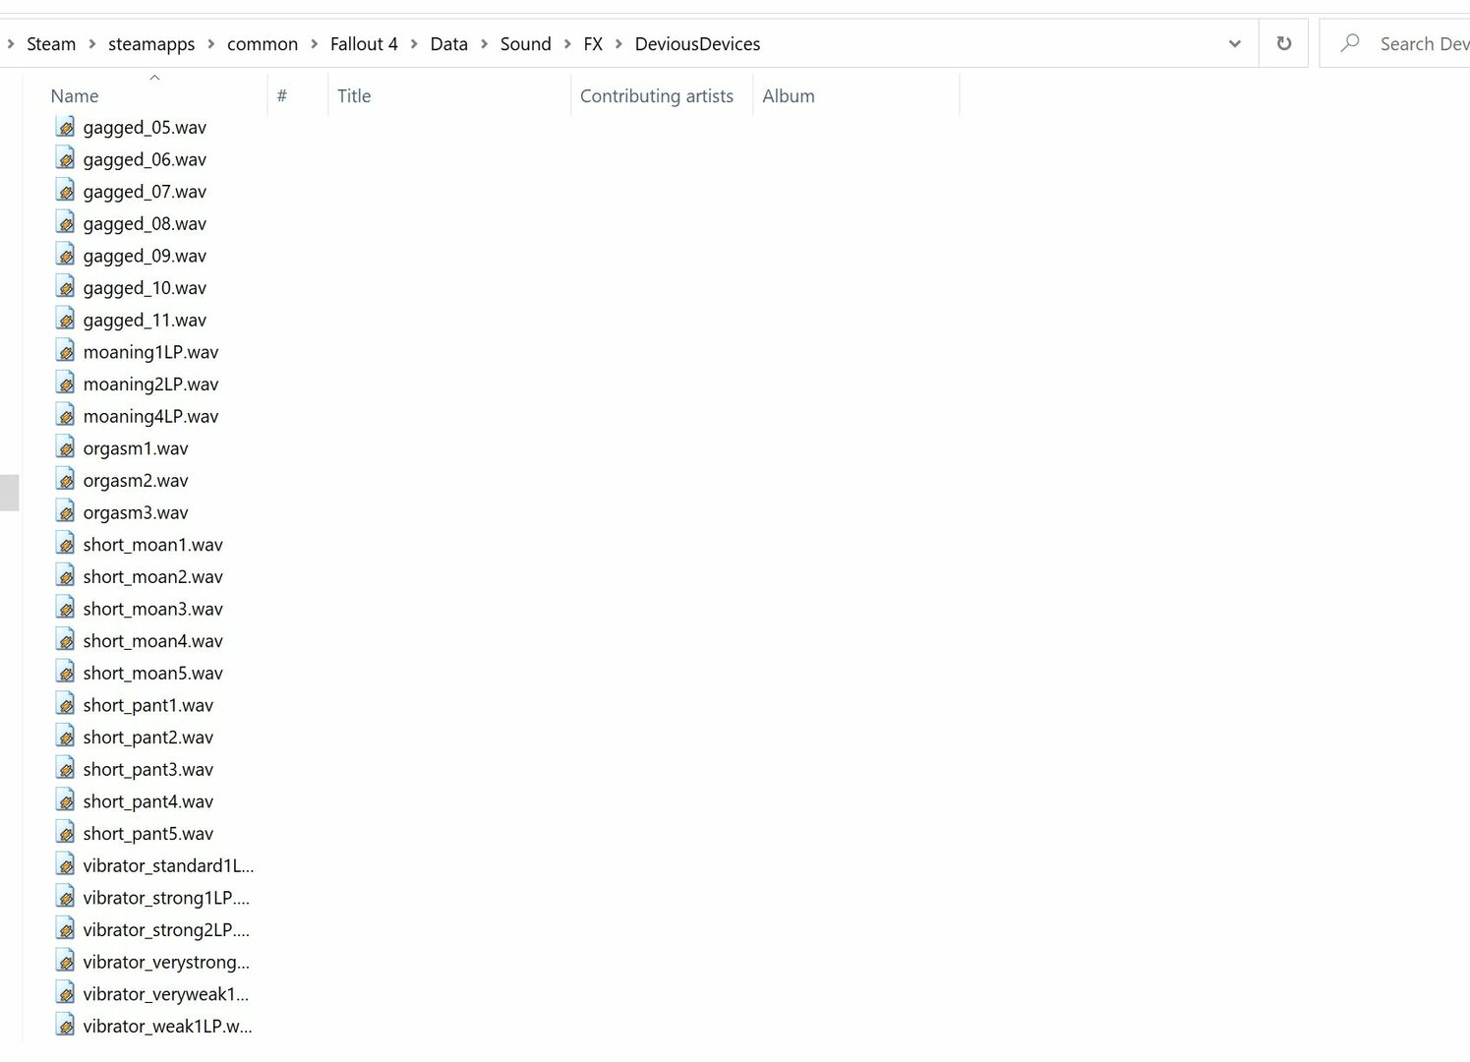
Task: Select gagged_06.wav file name
Action: (x=145, y=159)
